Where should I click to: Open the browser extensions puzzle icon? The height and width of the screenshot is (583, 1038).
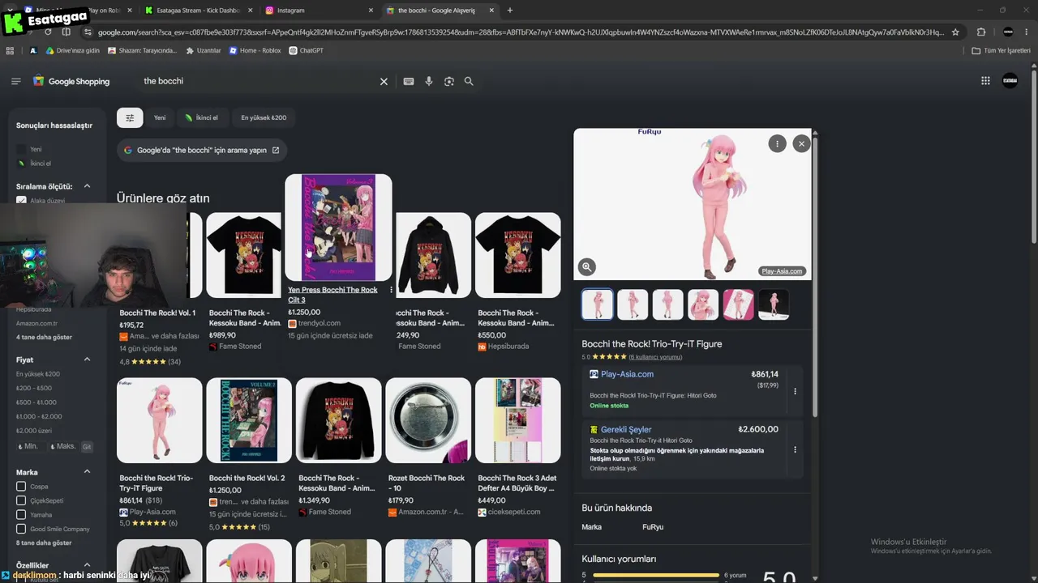point(981,32)
